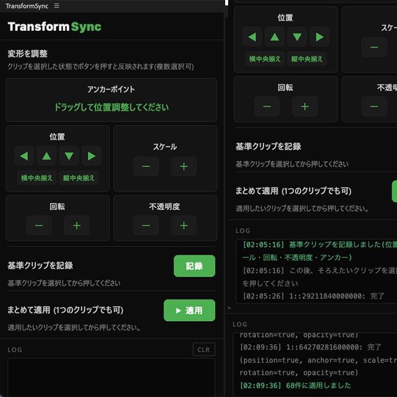Image resolution: width=397 pixels, height=397 pixels.
Task: Click the スケール minus button in the cropped second panel
Action: (374, 47)
